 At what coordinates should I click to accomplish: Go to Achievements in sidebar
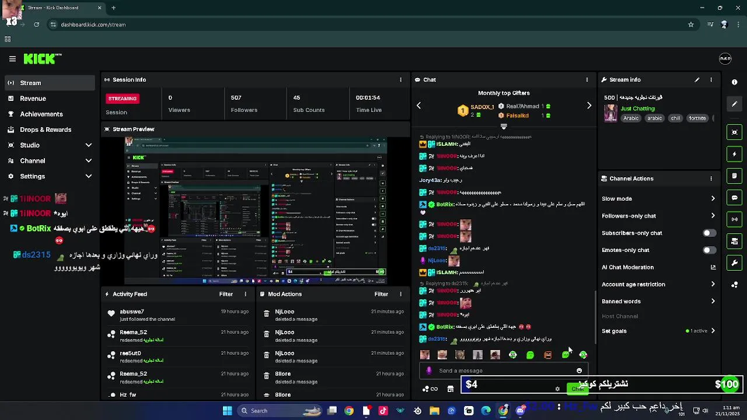pos(50,114)
